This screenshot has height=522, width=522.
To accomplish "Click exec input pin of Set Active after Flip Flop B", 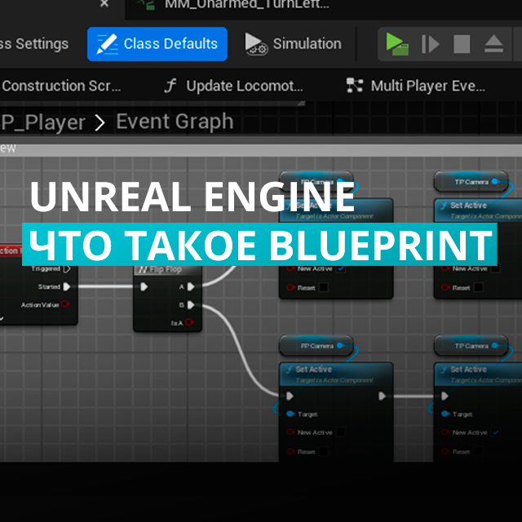I will (290, 396).
